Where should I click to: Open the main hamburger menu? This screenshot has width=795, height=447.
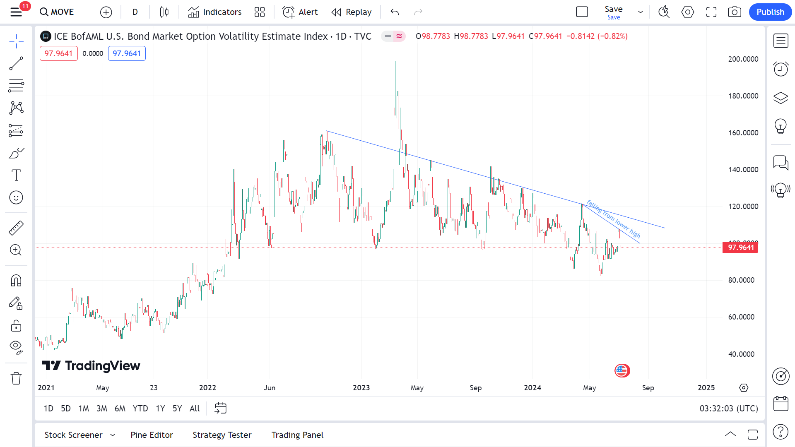point(16,12)
